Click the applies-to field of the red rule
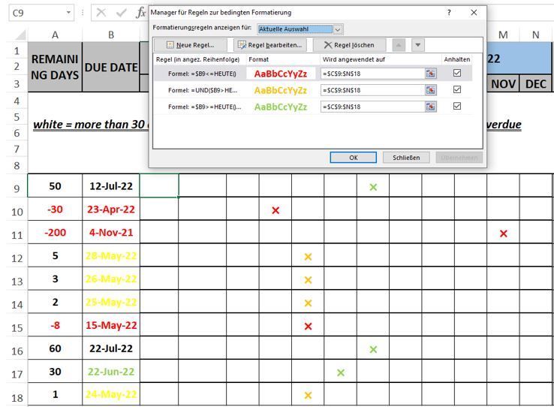Image resolution: width=554 pixels, height=407 pixels. pos(373,74)
